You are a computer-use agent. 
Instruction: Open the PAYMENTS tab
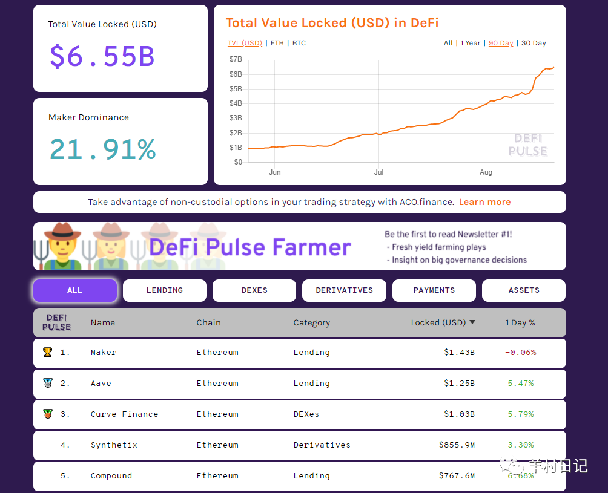click(x=434, y=290)
